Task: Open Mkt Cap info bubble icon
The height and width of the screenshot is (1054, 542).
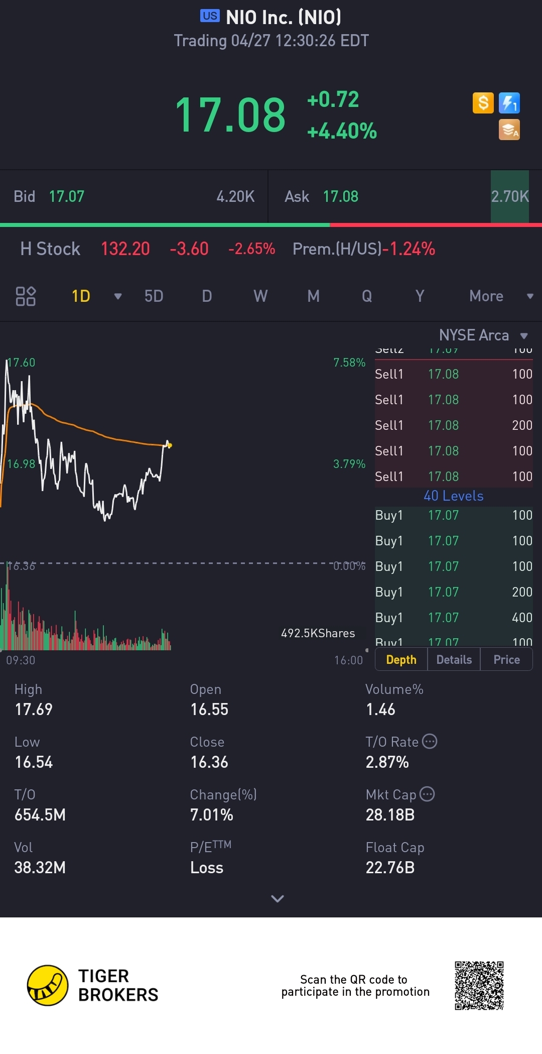Action: pyautogui.click(x=427, y=794)
